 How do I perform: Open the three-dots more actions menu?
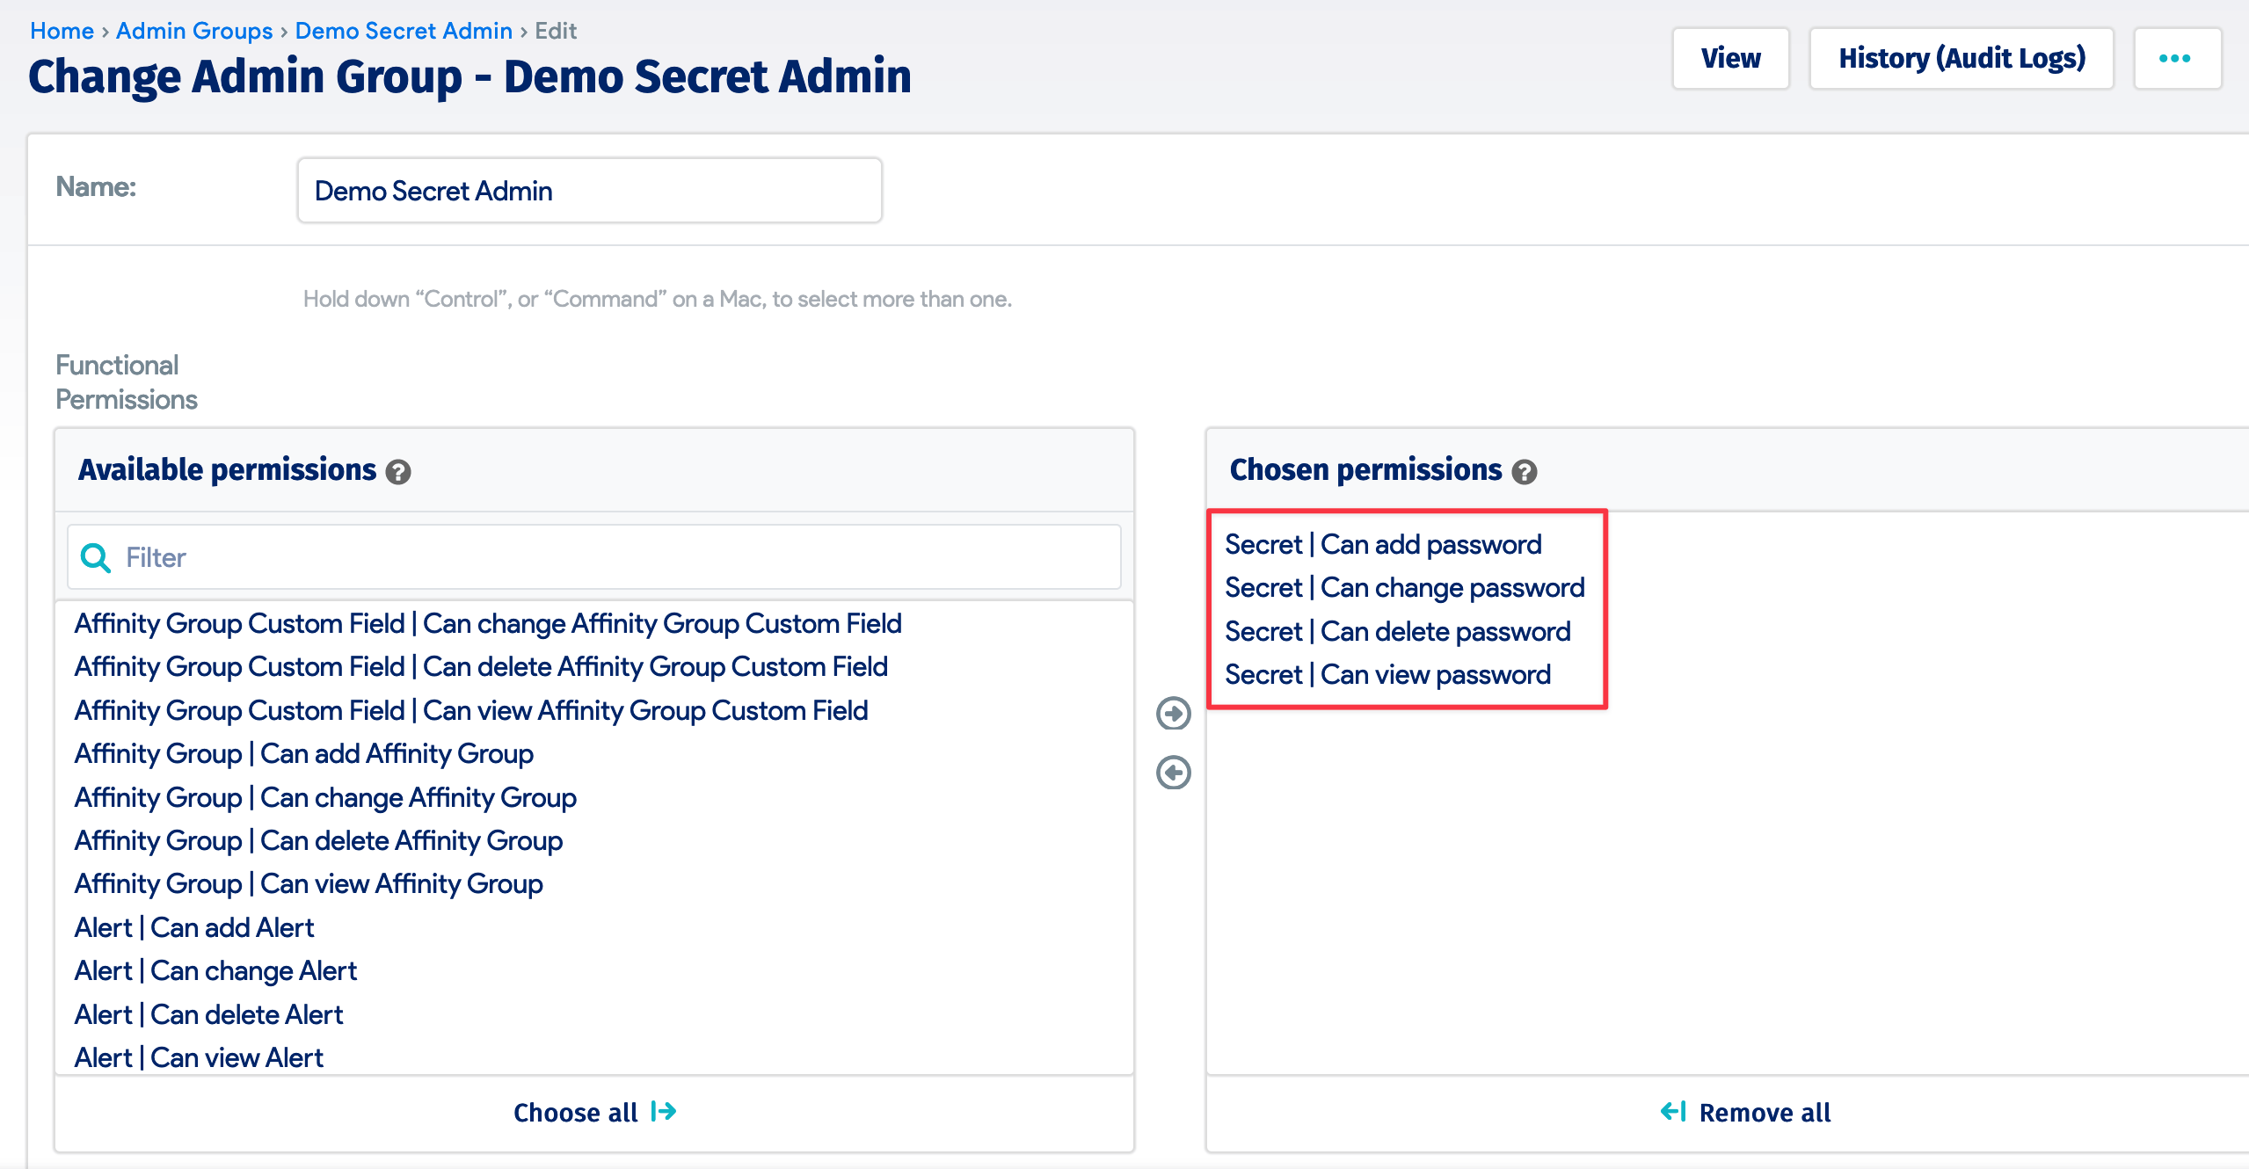(2175, 58)
